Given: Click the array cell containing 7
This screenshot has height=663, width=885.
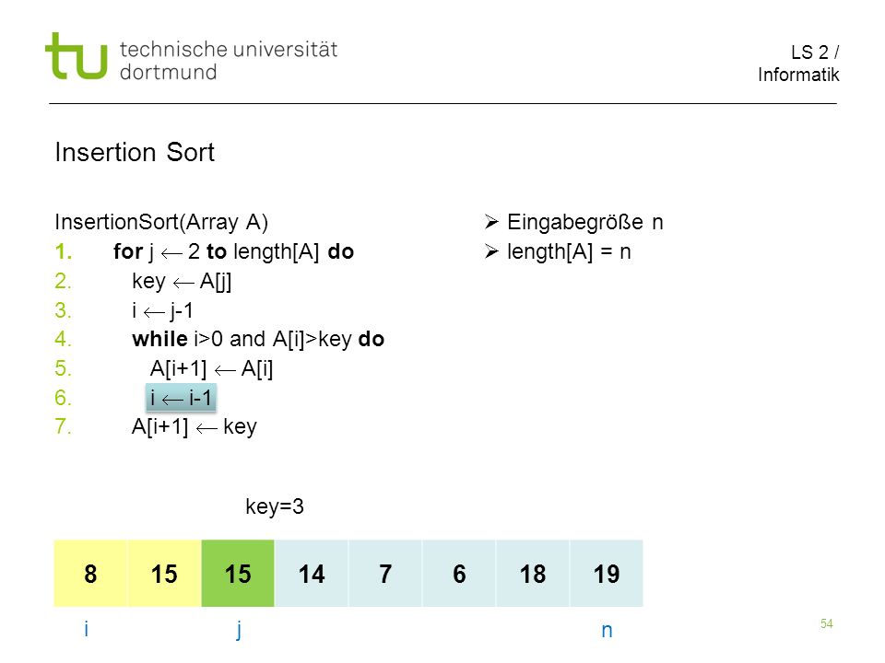Looking at the screenshot, I should [x=385, y=574].
